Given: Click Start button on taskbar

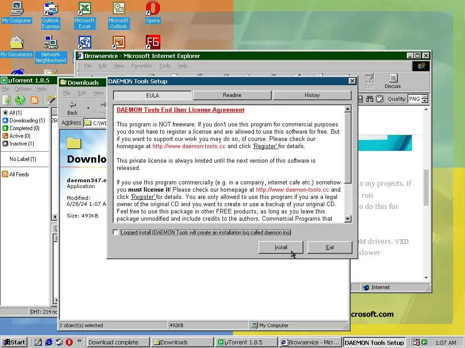Looking at the screenshot, I should [14, 342].
